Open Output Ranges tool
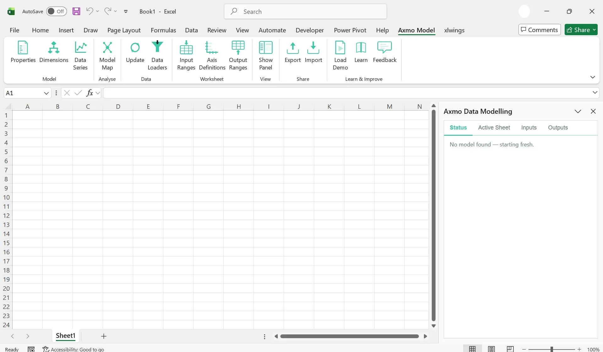603x352 pixels. tap(238, 56)
